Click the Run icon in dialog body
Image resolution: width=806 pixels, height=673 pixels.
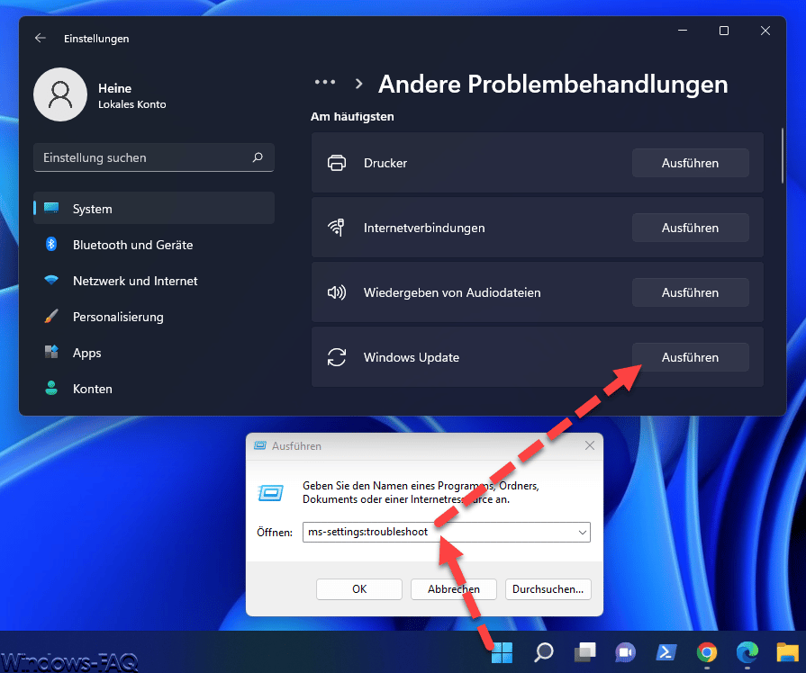pyautogui.click(x=270, y=493)
